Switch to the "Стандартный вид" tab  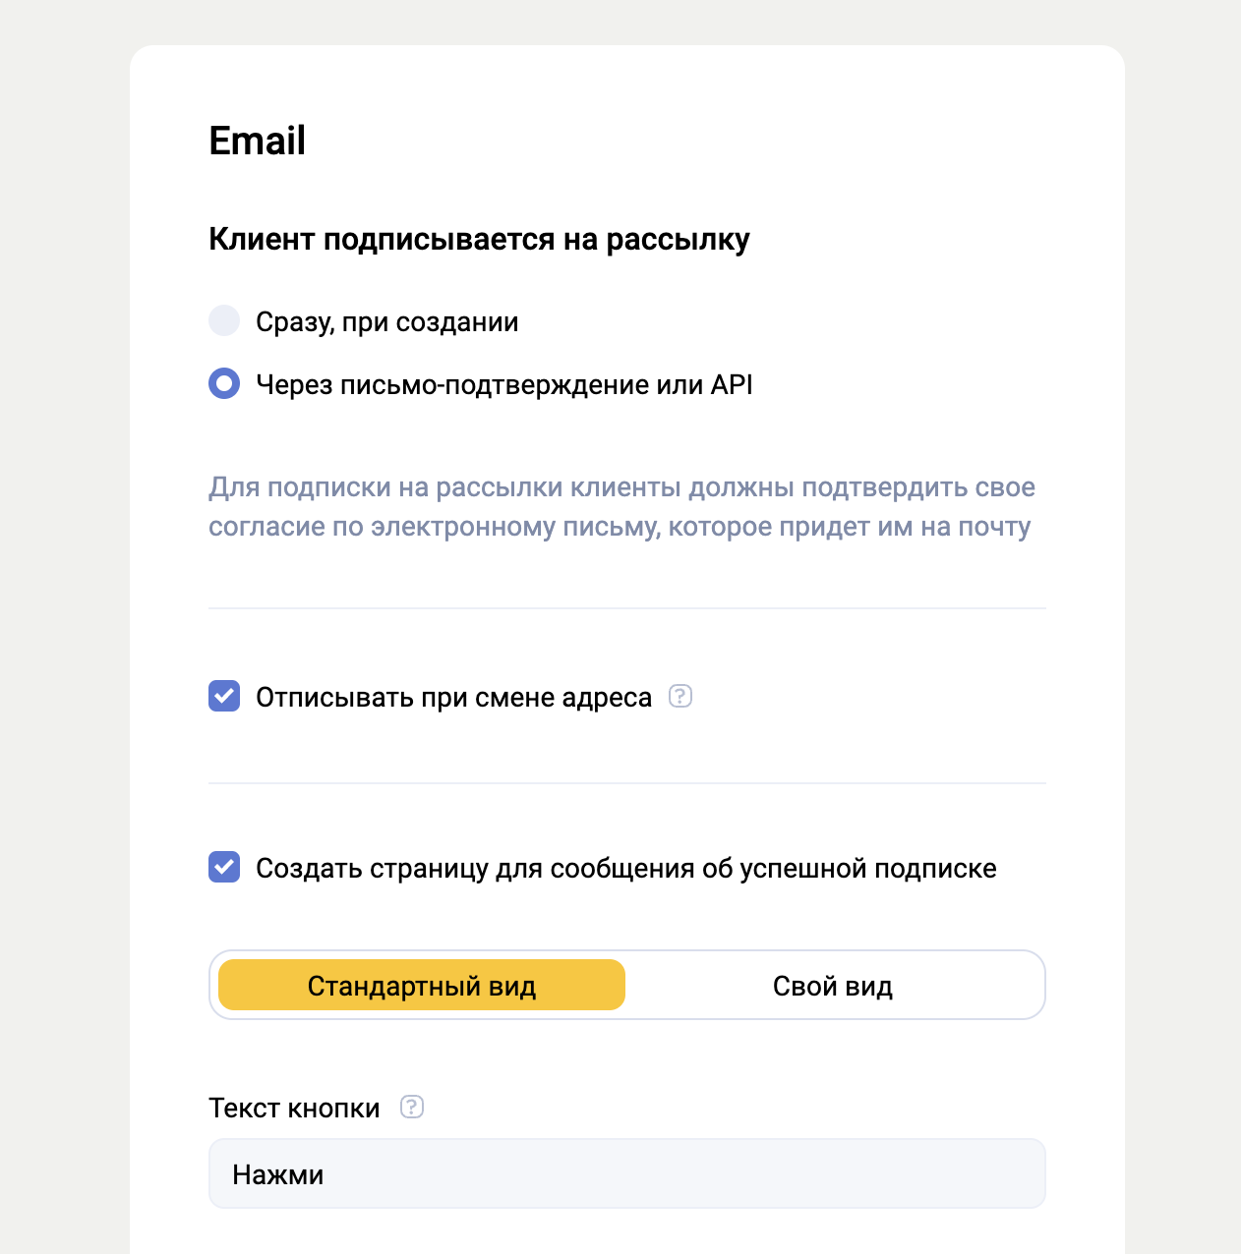[x=422, y=986]
